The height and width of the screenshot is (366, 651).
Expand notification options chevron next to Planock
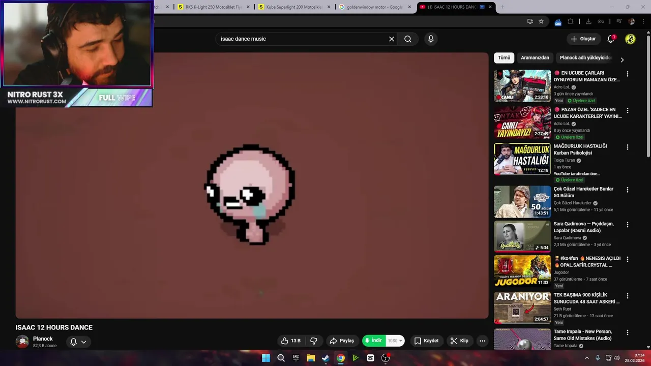click(83, 342)
